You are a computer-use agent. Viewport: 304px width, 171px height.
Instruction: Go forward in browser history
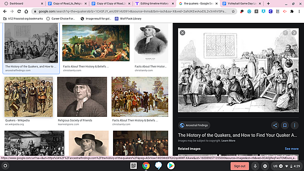click(12, 11)
